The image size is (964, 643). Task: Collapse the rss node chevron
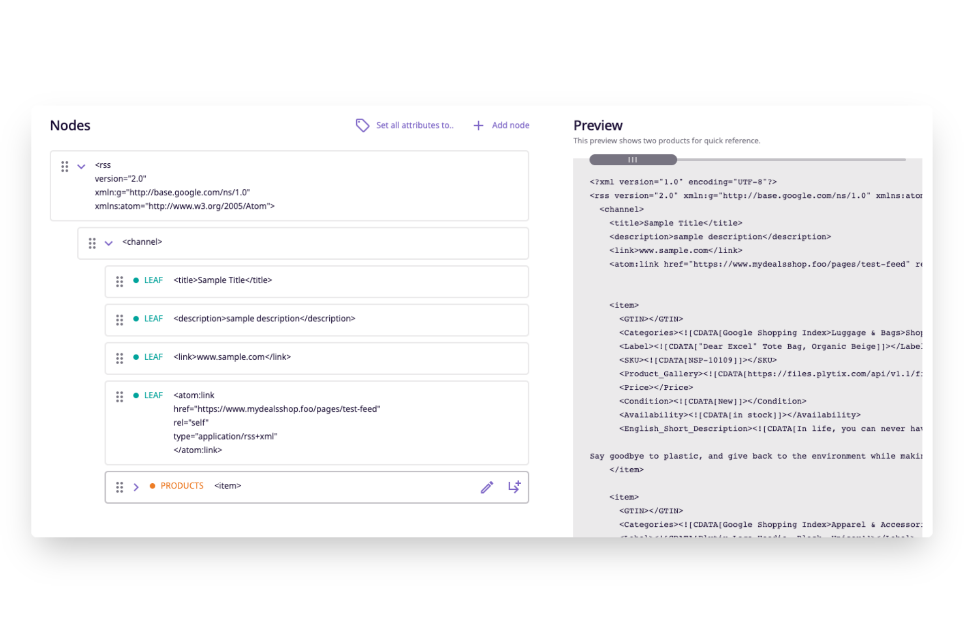pos(81,166)
